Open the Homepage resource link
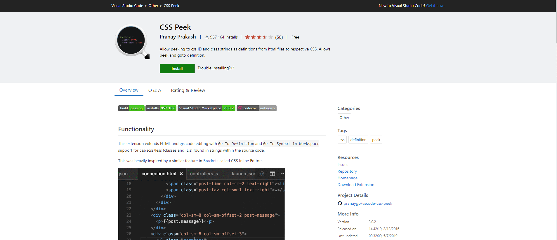This screenshot has height=240, width=557. tap(347, 178)
